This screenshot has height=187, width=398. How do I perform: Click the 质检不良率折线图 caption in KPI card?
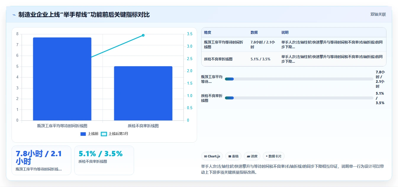(93, 162)
